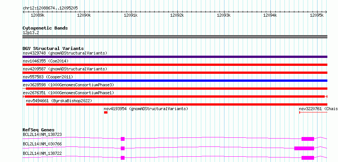This screenshot has height=162, width=338.
Task: Click the RefSeq Genes track title
Action: [38, 130]
